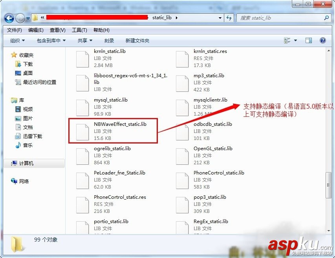This screenshot has width=335, height=258.
Task: Click the 刻录 button
Action: tap(109, 40)
